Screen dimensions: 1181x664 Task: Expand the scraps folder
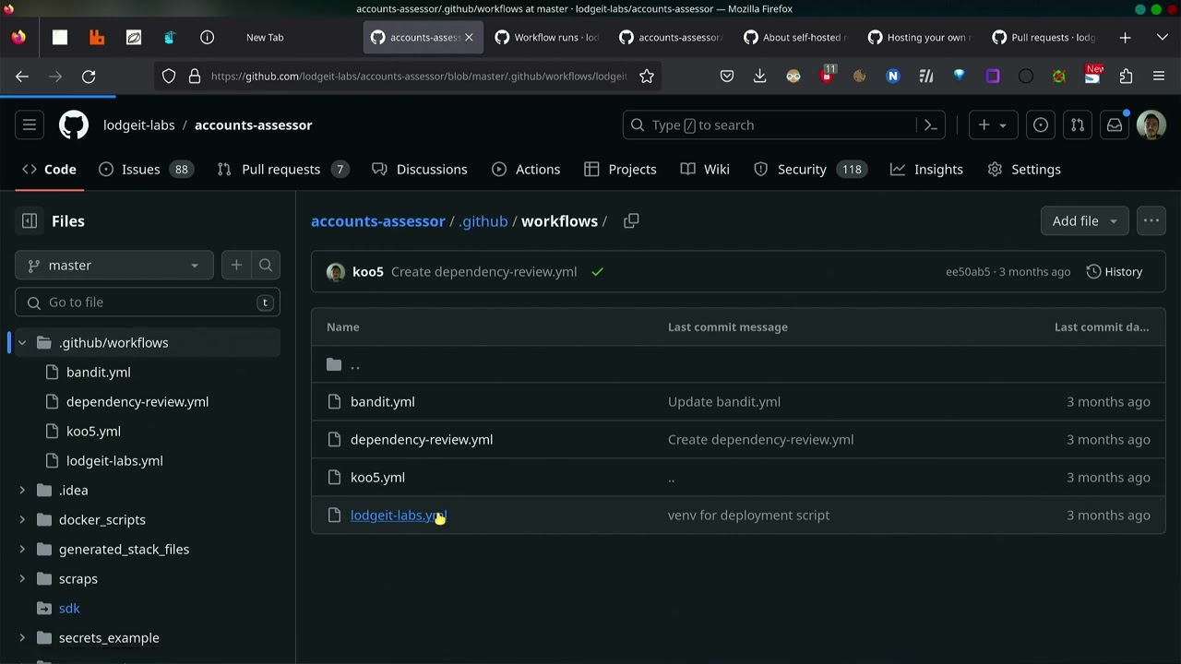22,578
